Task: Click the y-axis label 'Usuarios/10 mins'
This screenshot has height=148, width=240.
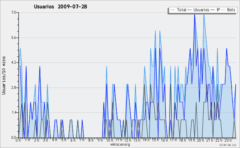Action: 4,75
